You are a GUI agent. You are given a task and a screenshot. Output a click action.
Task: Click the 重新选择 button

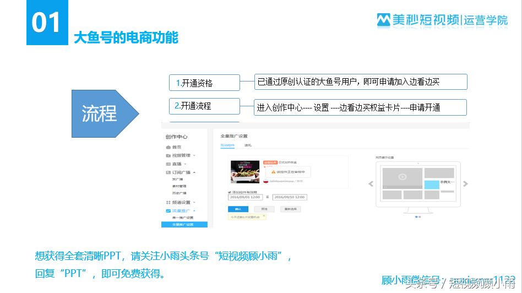pyautogui.click(x=291, y=209)
